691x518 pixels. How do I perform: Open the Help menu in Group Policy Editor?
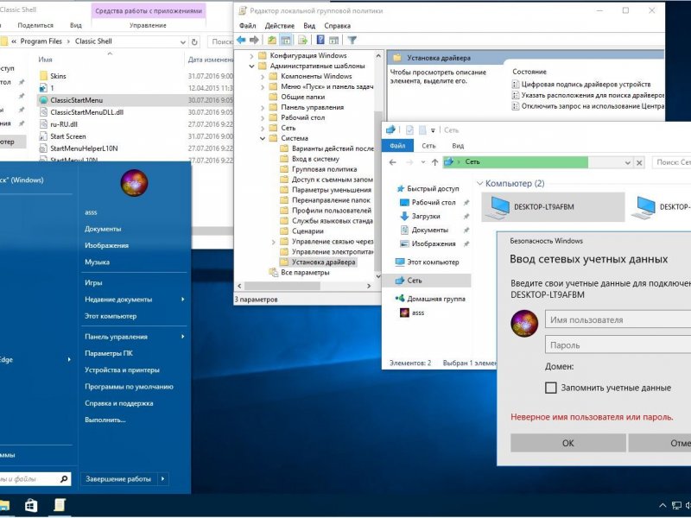[337, 26]
